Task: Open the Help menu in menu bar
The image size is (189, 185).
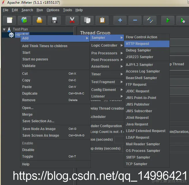Action: click(x=79, y=10)
